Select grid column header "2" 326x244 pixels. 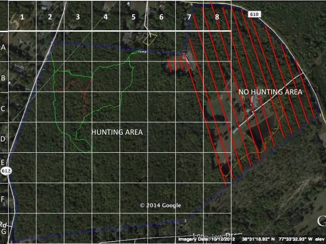point(50,17)
